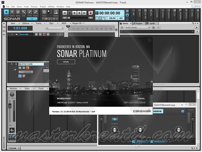Stop playback in transport
Image resolution: width=202 pixels, height=152 pixels.
click(70, 13)
